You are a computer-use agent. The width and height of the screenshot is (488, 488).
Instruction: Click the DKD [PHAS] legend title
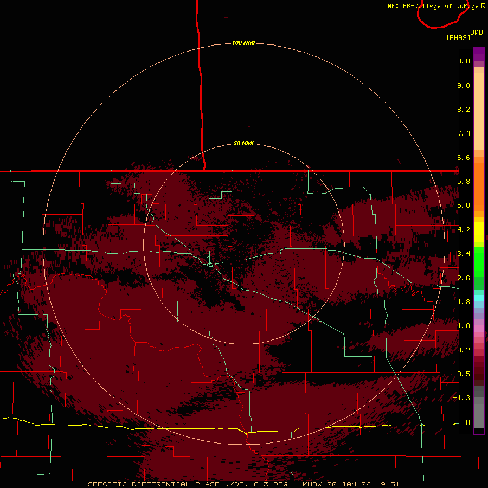(464, 35)
